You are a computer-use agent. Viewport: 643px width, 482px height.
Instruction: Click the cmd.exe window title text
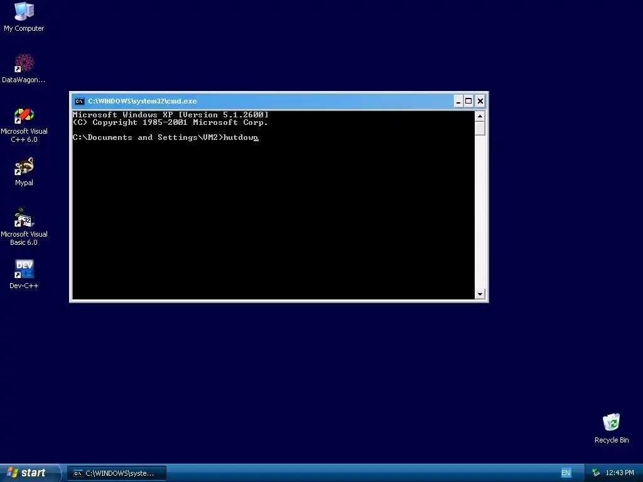click(x=143, y=101)
